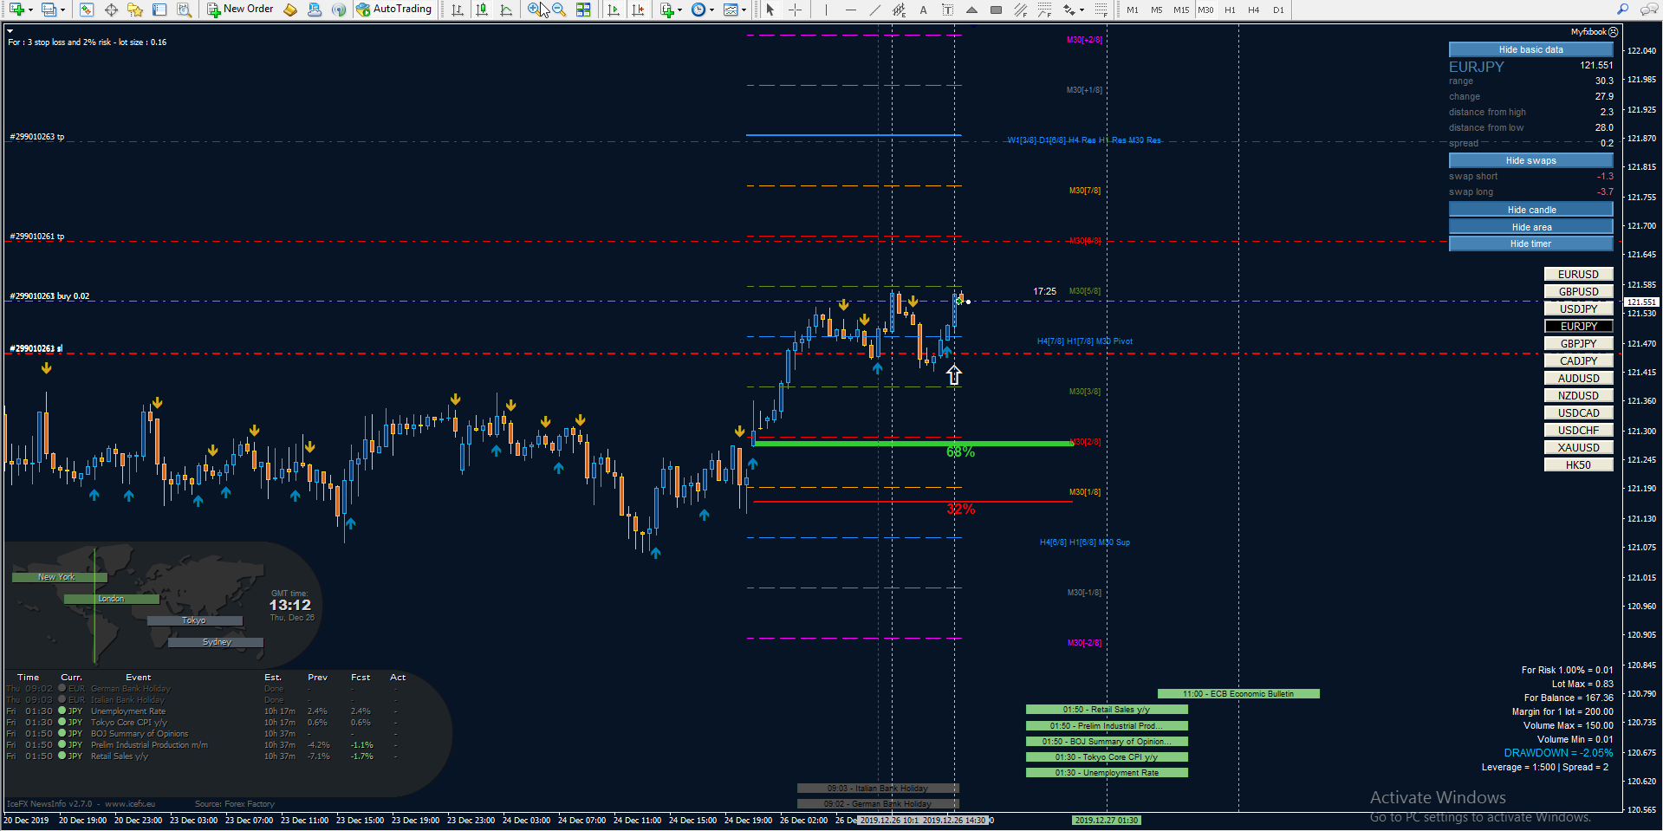
Task: Switch chart symbol to GBPJPY
Action: click(1578, 343)
